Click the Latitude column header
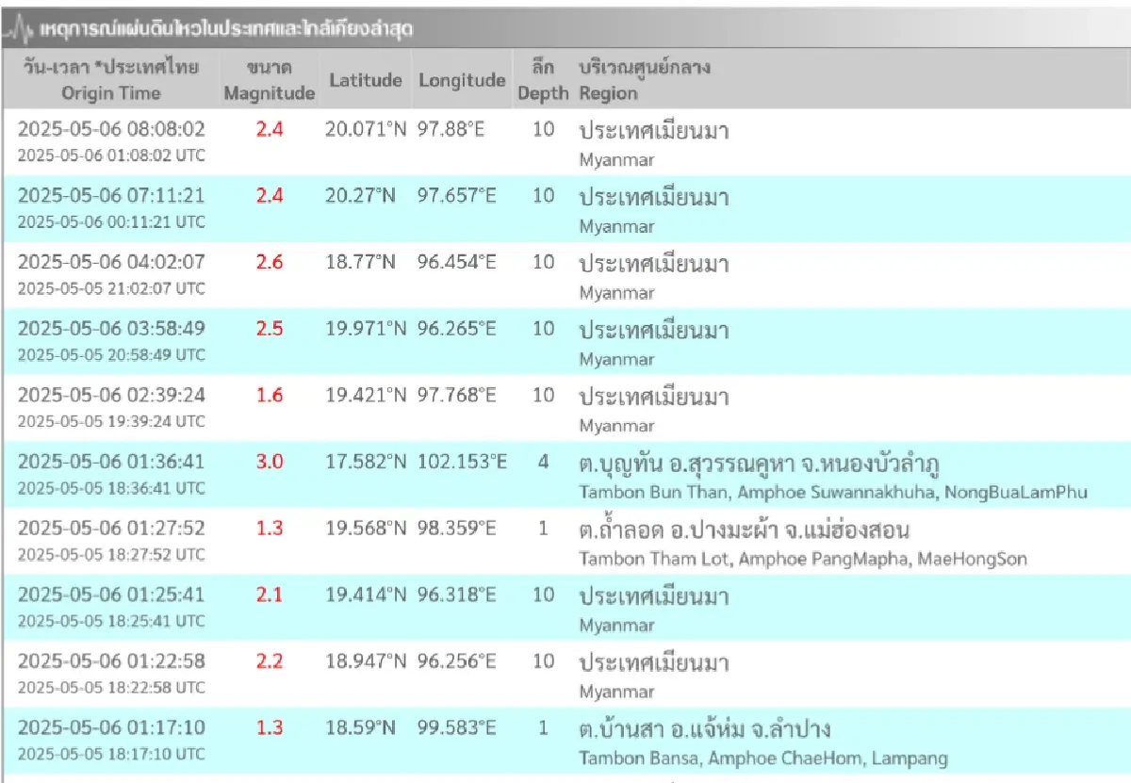 point(365,80)
